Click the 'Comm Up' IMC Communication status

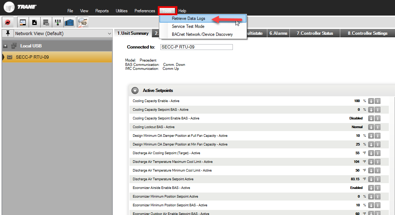[171, 69]
